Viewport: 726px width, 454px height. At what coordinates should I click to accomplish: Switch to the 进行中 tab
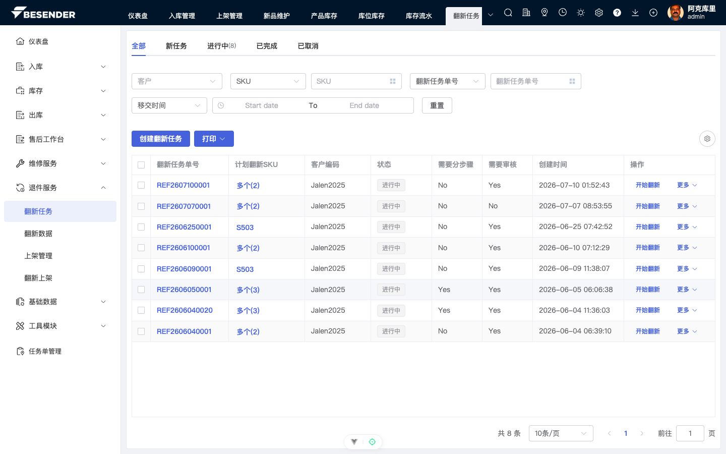[221, 46]
